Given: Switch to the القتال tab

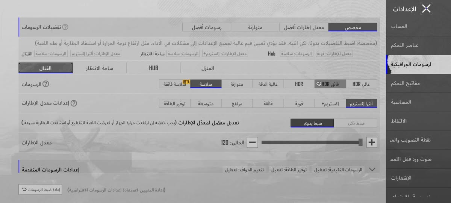Looking at the screenshot, I should pos(45,68).
